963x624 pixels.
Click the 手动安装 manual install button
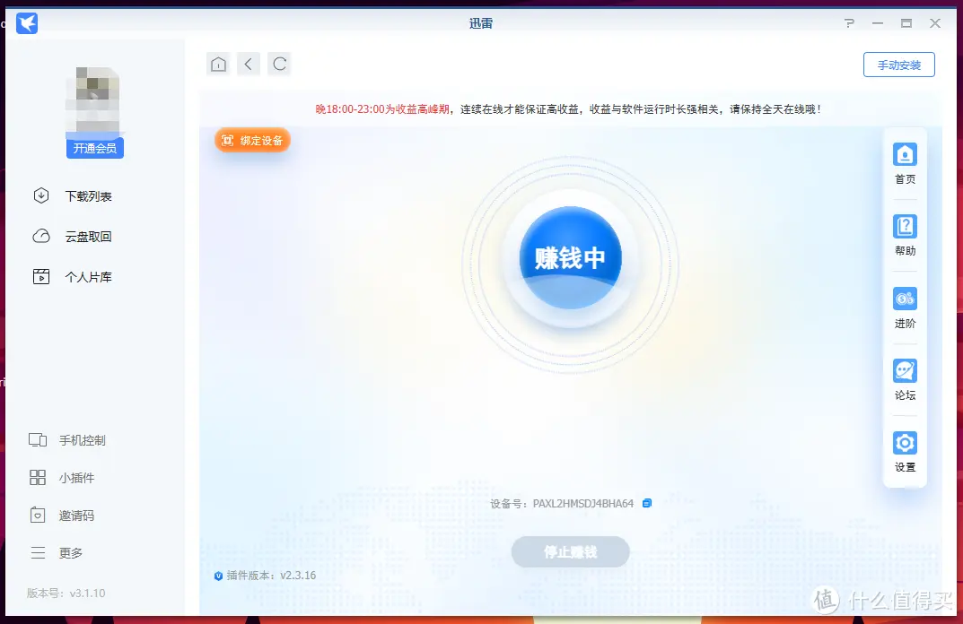point(899,65)
